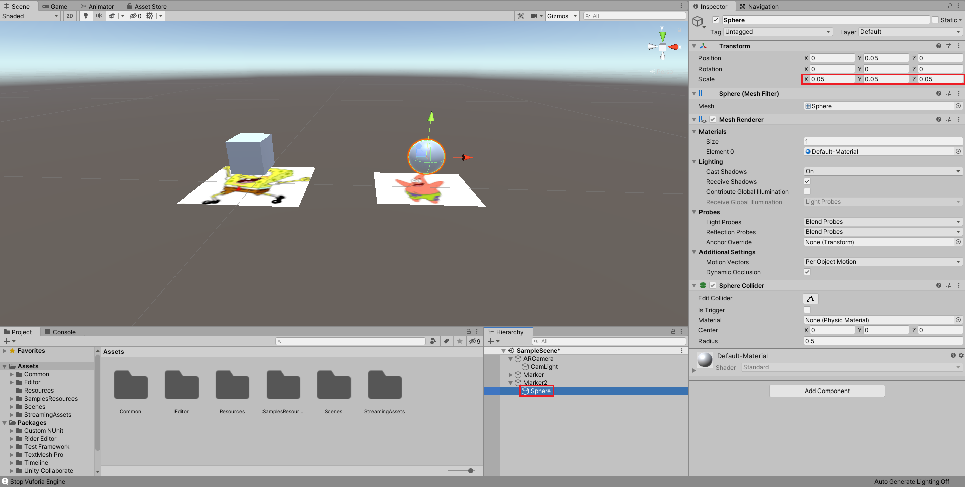965x487 pixels.
Task: Search by type in Project panel
Action: [433, 341]
